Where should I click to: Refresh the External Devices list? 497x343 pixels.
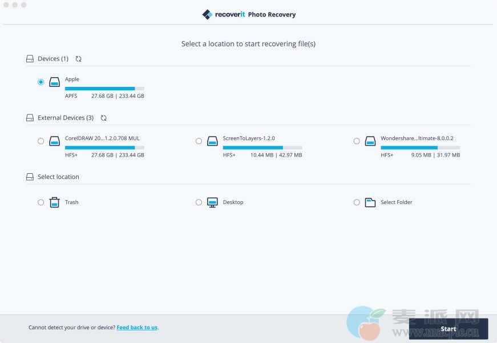pos(103,118)
